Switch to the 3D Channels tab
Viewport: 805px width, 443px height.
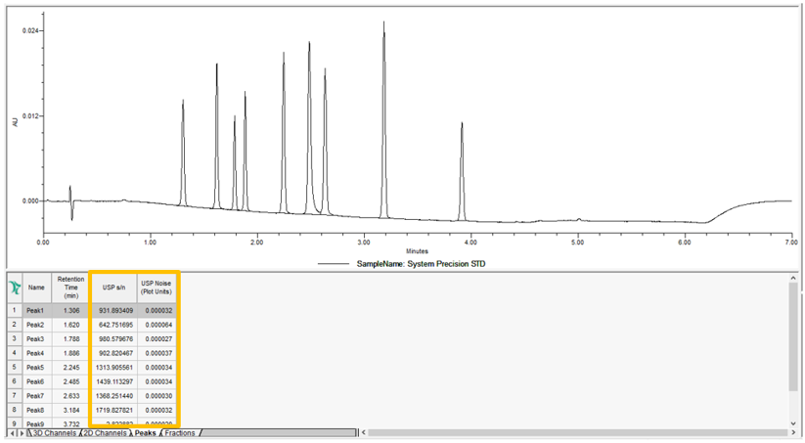click(55, 433)
